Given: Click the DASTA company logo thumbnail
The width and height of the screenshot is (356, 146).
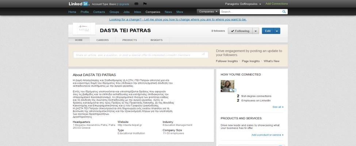Looking at the screenshot, I should click(84, 29).
